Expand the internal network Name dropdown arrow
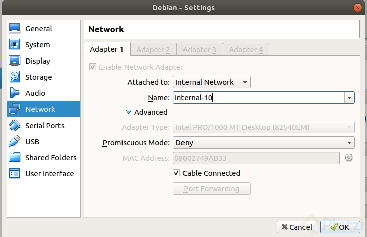The image size is (367, 237). [x=349, y=97]
